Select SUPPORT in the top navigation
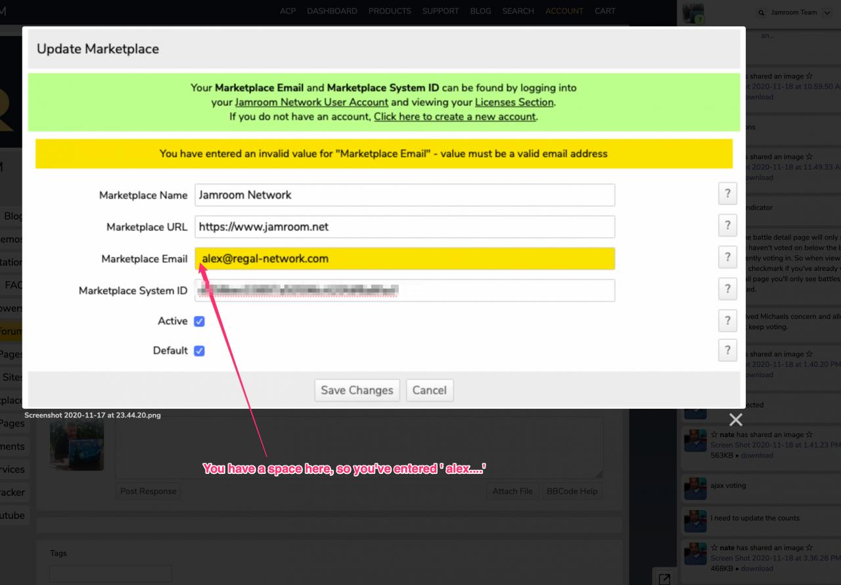This screenshot has width=841, height=585. [x=440, y=11]
